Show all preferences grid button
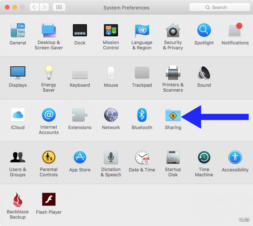The image size is (253, 226). click(59, 7)
